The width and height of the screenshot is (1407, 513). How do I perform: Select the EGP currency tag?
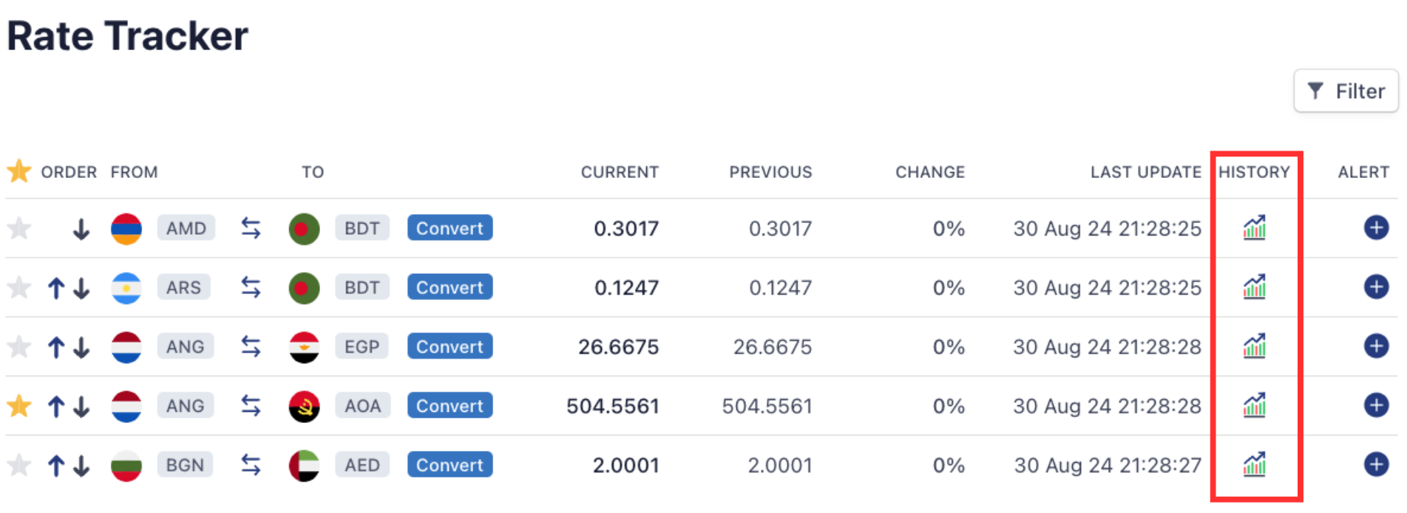coord(362,347)
